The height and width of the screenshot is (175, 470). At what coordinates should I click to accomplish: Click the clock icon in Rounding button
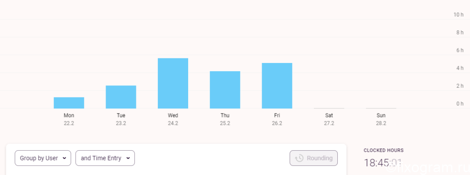coord(299,158)
